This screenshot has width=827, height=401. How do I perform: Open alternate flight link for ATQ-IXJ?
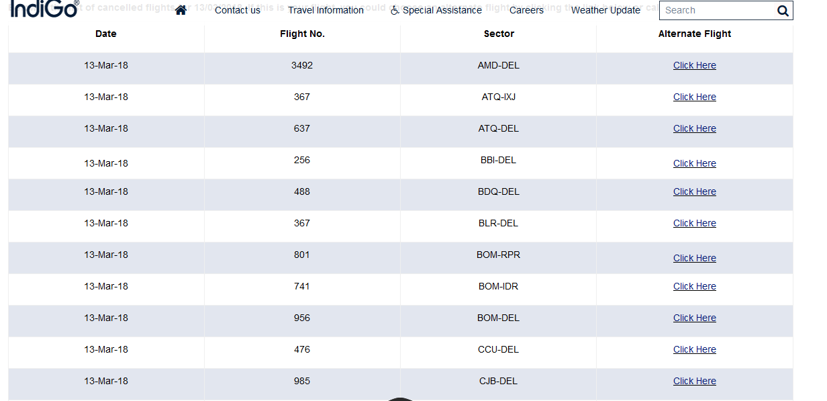[694, 97]
